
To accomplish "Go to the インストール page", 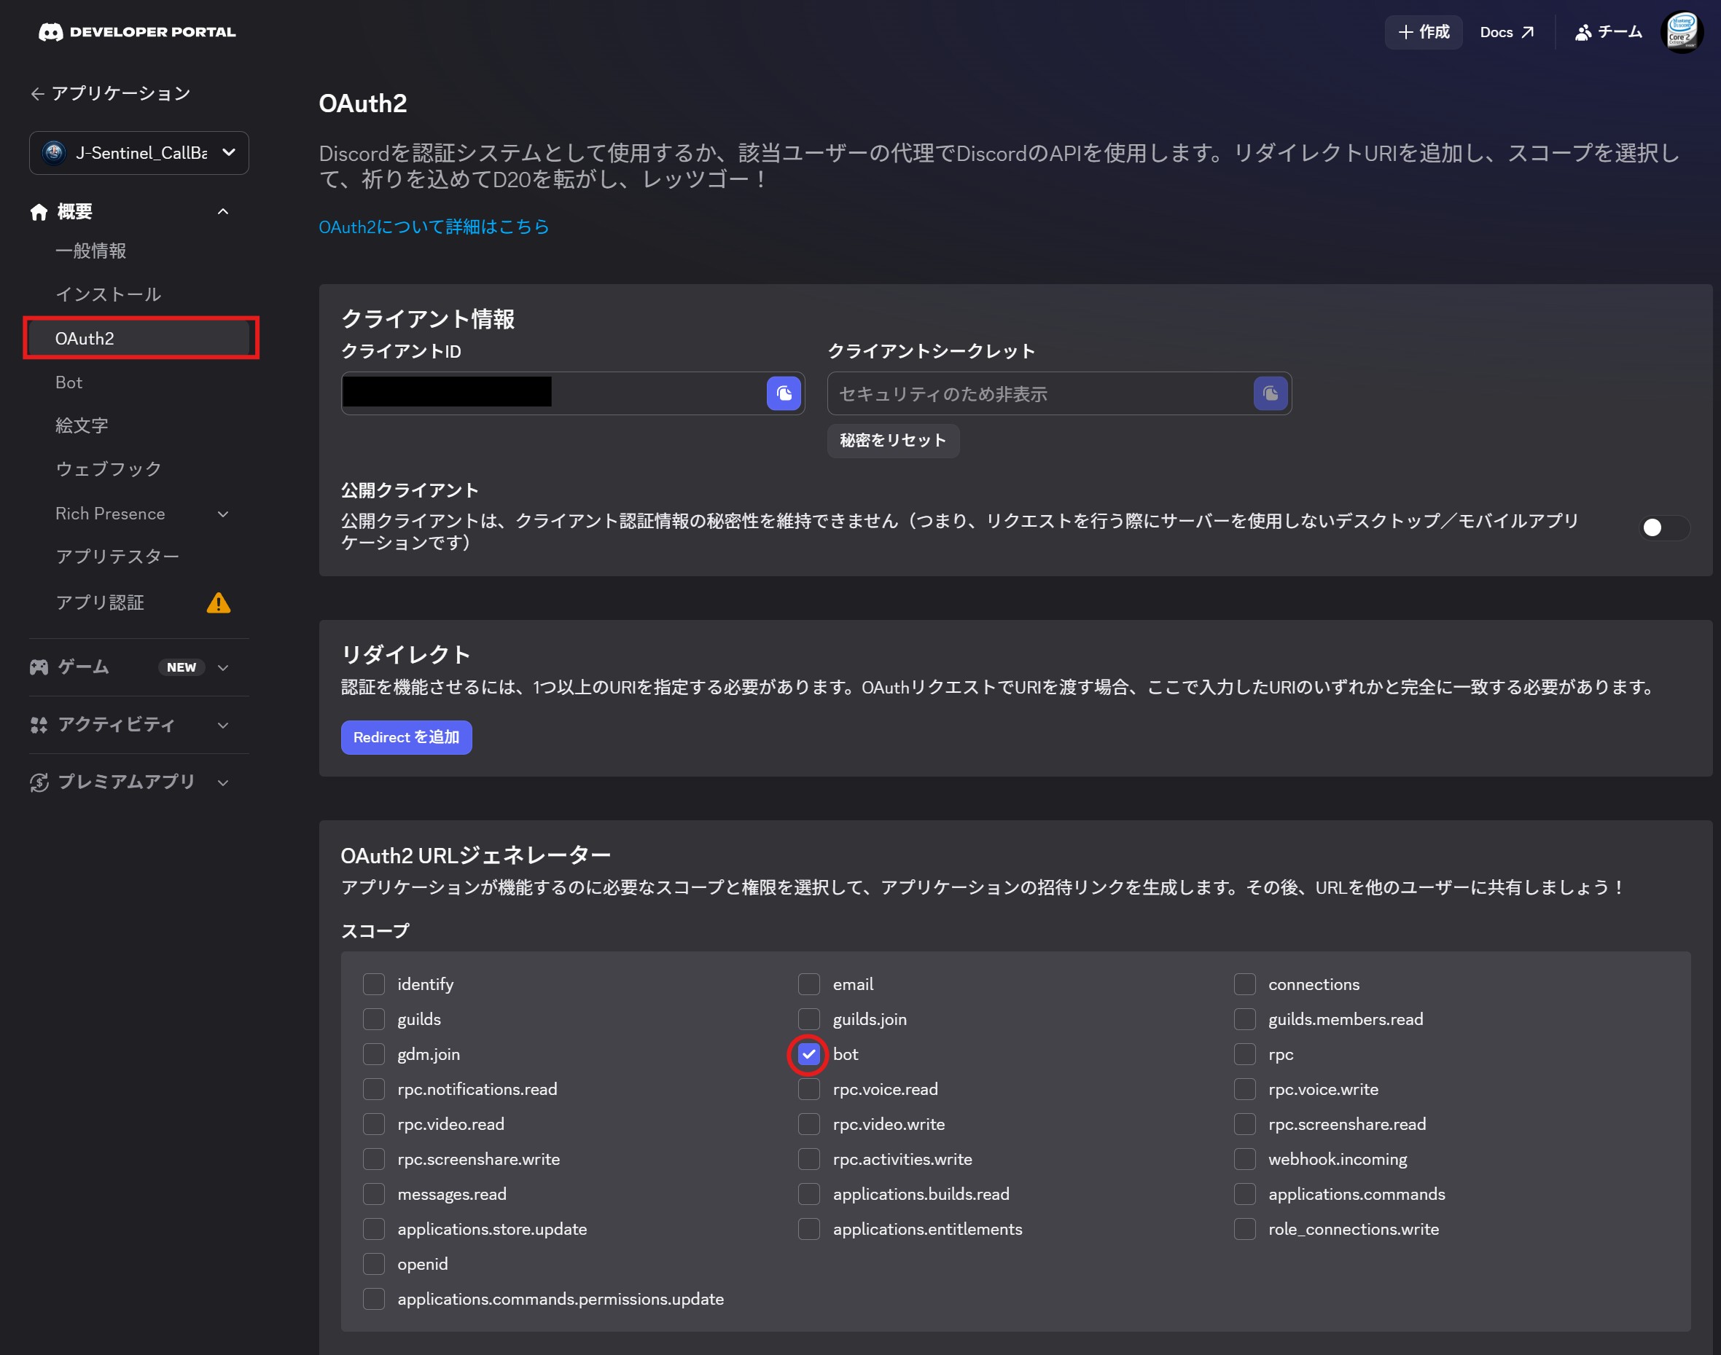I will pos(108,294).
